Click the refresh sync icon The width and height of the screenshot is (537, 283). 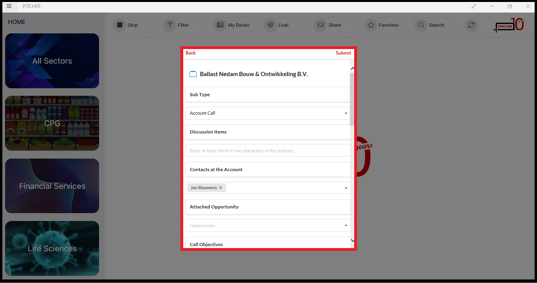pos(471,25)
